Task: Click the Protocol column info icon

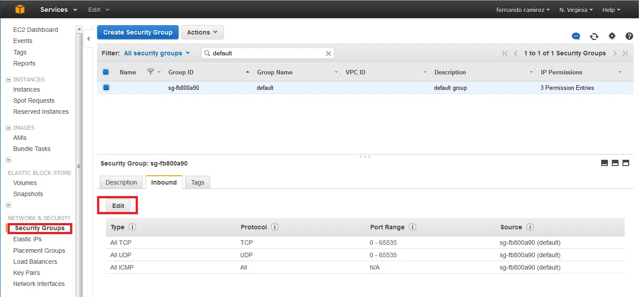Action: 274,227
